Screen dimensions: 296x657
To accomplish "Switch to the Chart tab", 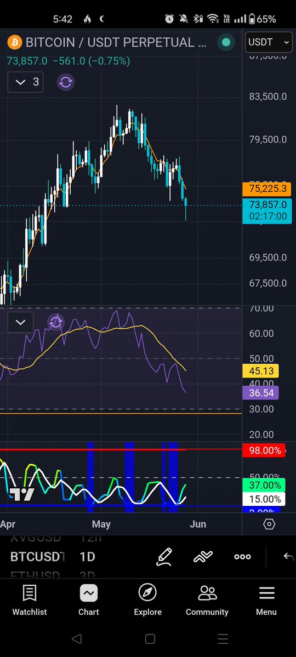I will pyautogui.click(x=88, y=601).
